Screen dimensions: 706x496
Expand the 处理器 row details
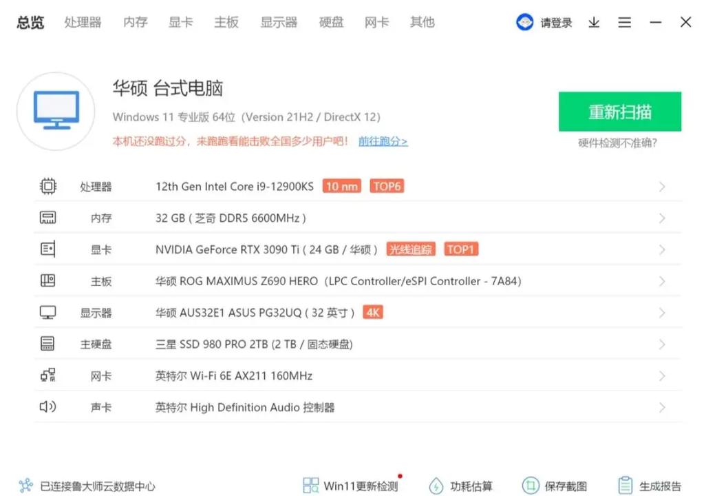[x=661, y=186]
